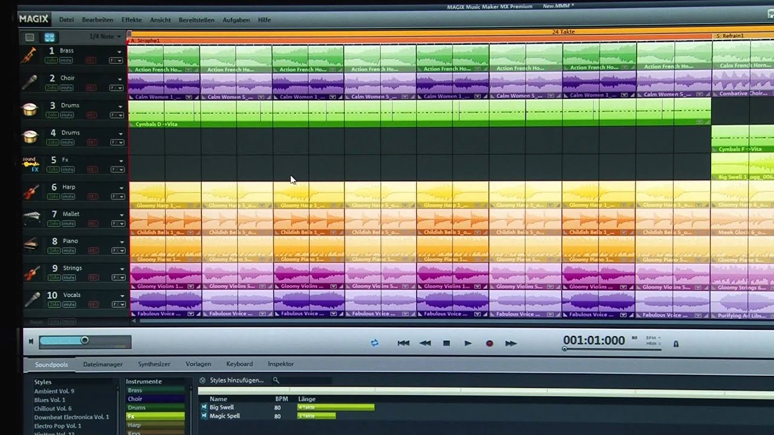Viewport: 774px width, 435px height.
Task: Open the Effekte menu
Action: (132, 20)
